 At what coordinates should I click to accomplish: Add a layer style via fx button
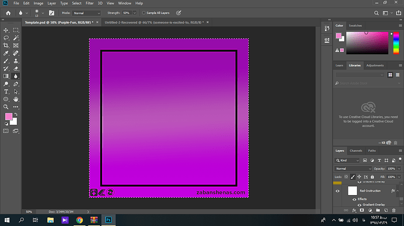click(x=354, y=210)
